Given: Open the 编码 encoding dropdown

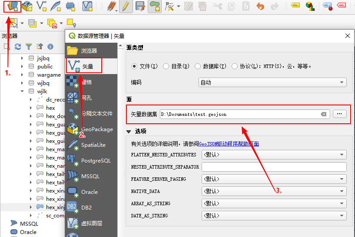Looking at the screenshot, I should [x=272, y=82].
